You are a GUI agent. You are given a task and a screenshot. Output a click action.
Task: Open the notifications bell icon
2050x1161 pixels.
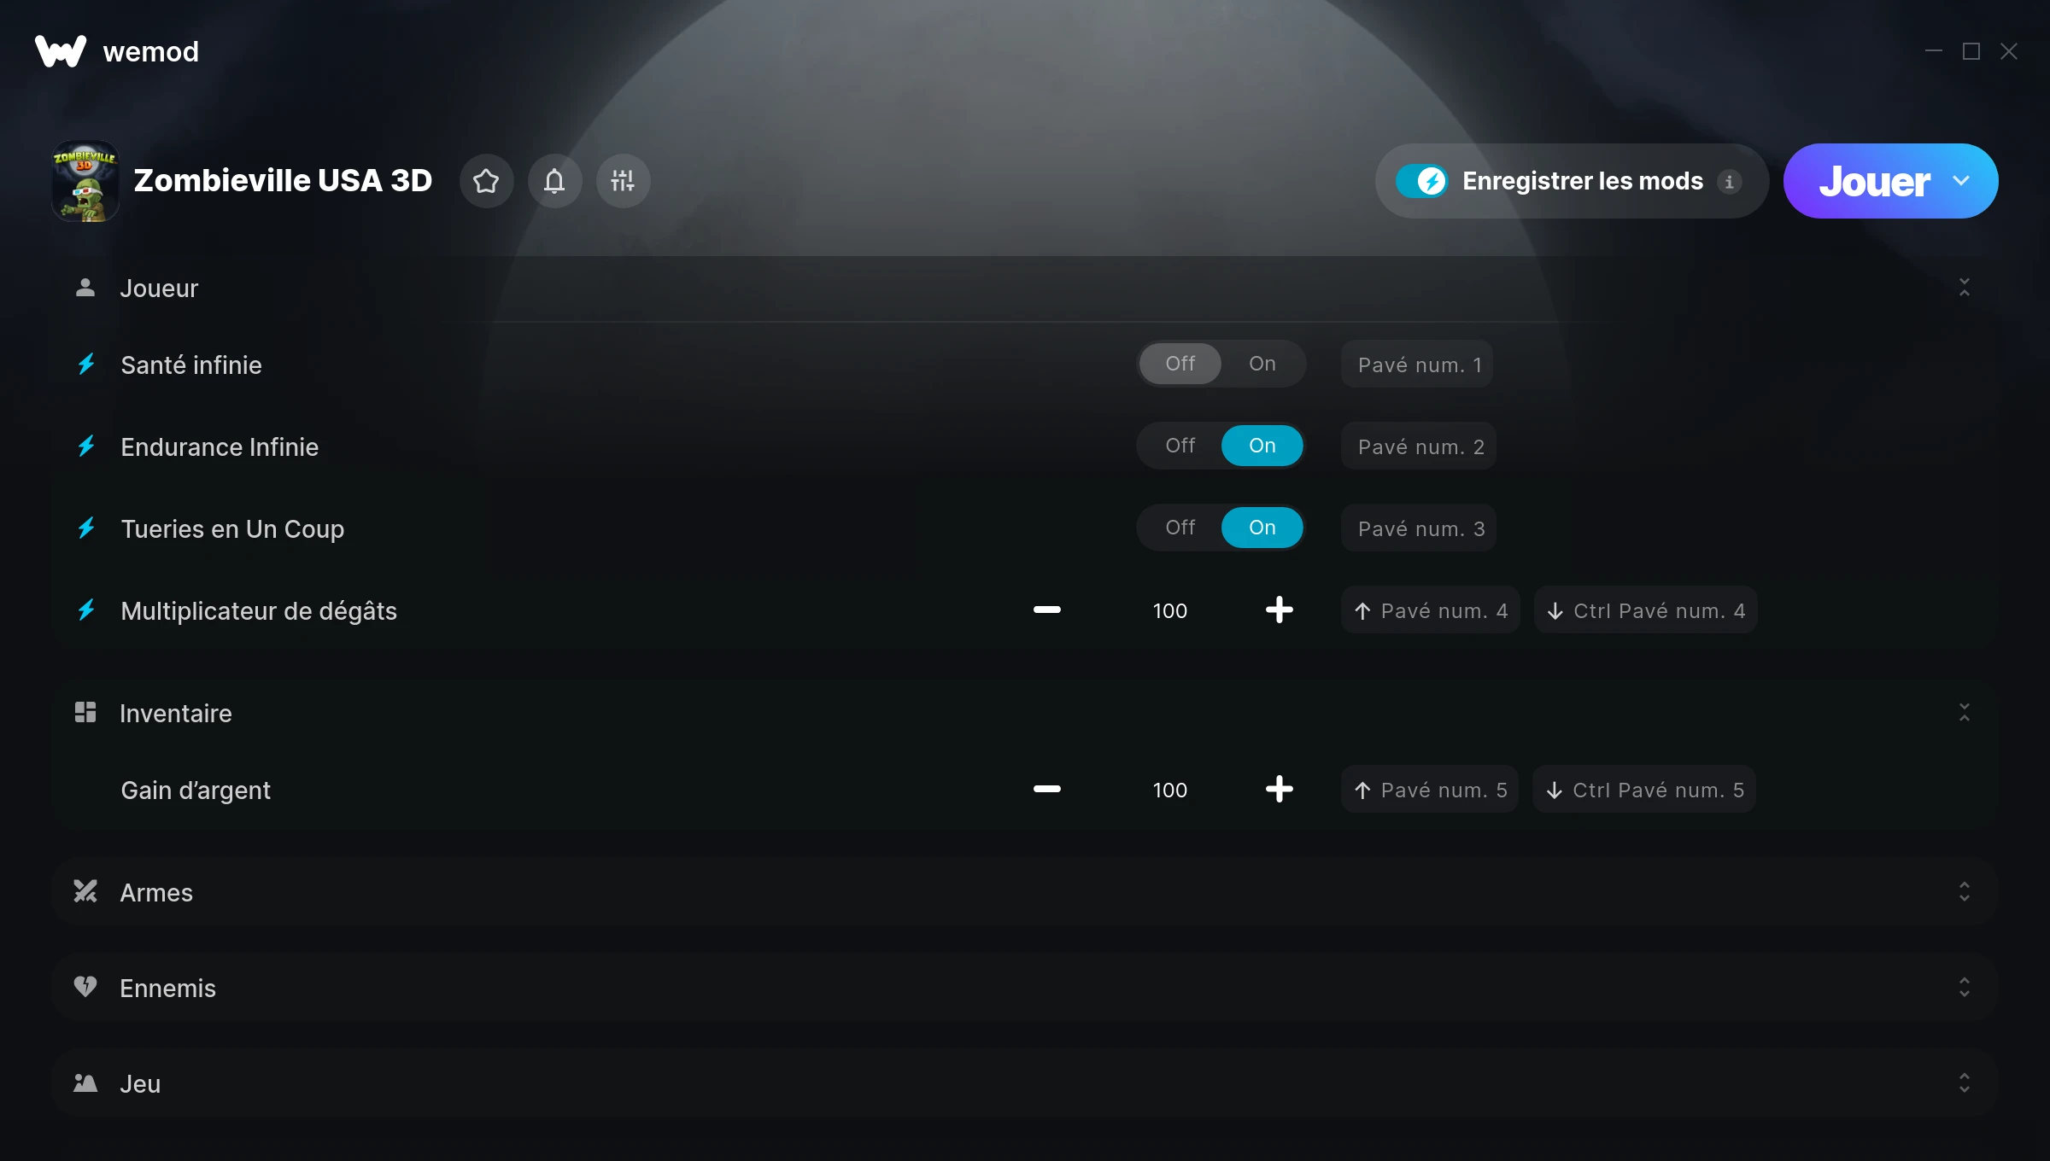554,181
